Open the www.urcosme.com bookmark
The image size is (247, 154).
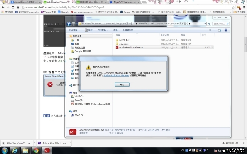coord(81,12)
